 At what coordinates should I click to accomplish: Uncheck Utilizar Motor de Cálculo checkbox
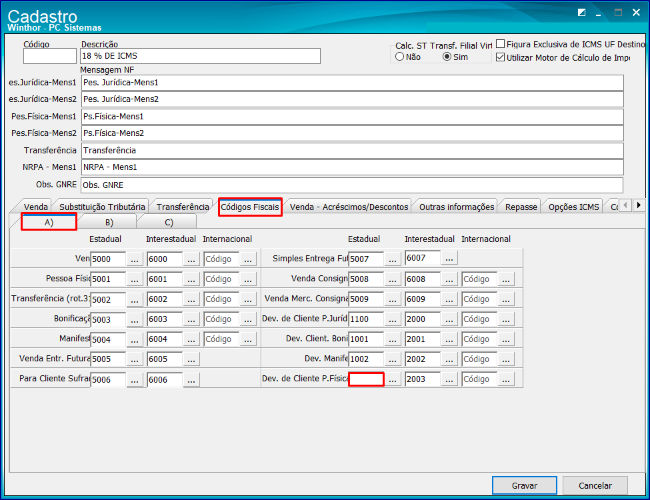point(501,57)
